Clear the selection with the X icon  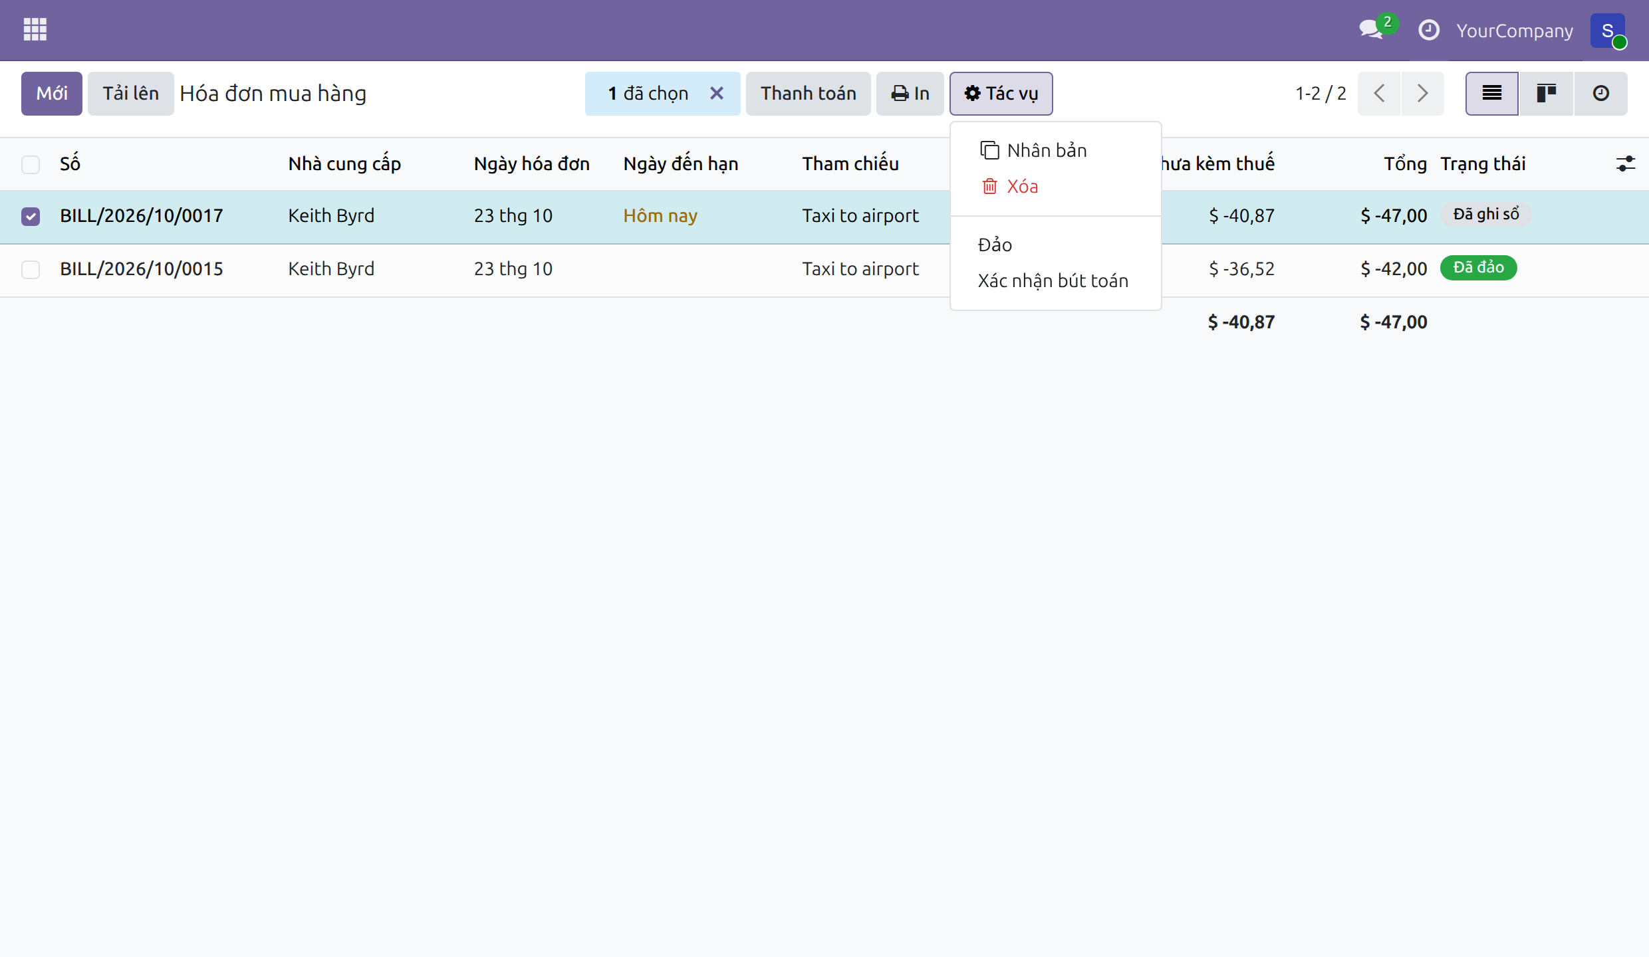click(x=716, y=93)
